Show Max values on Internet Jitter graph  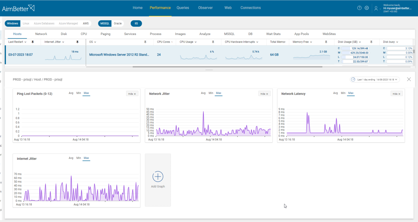[86, 158]
